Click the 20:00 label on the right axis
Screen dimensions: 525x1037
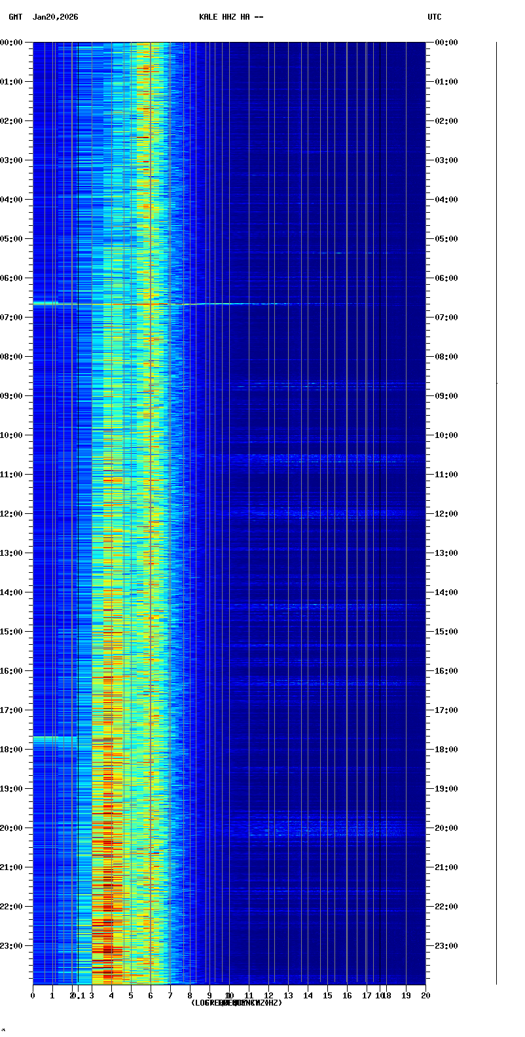tap(446, 828)
